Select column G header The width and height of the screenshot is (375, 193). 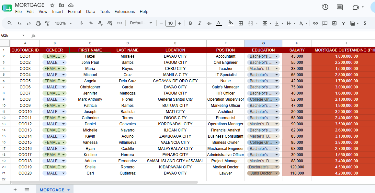tap(263, 43)
